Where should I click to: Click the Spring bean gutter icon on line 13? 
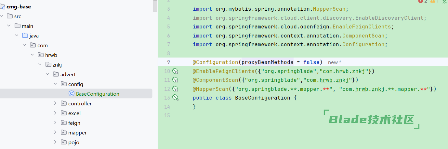coord(176,98)
